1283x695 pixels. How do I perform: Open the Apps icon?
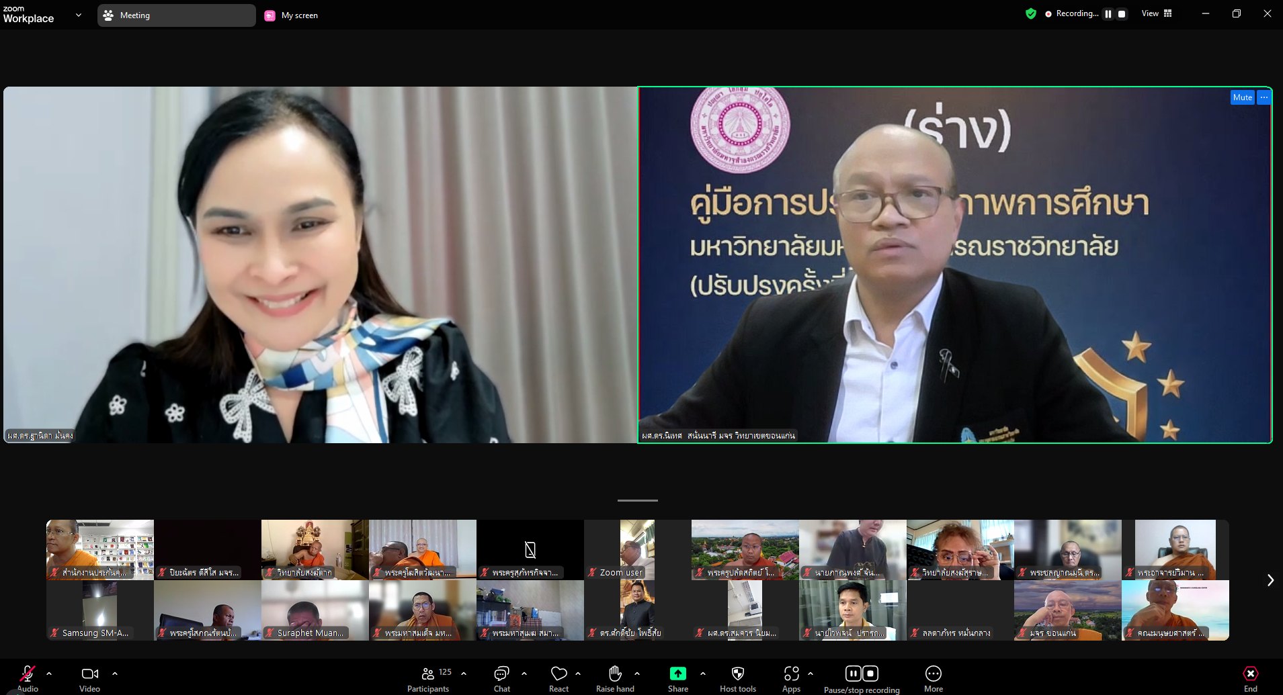pyautogui.click(x=791, y=674)
